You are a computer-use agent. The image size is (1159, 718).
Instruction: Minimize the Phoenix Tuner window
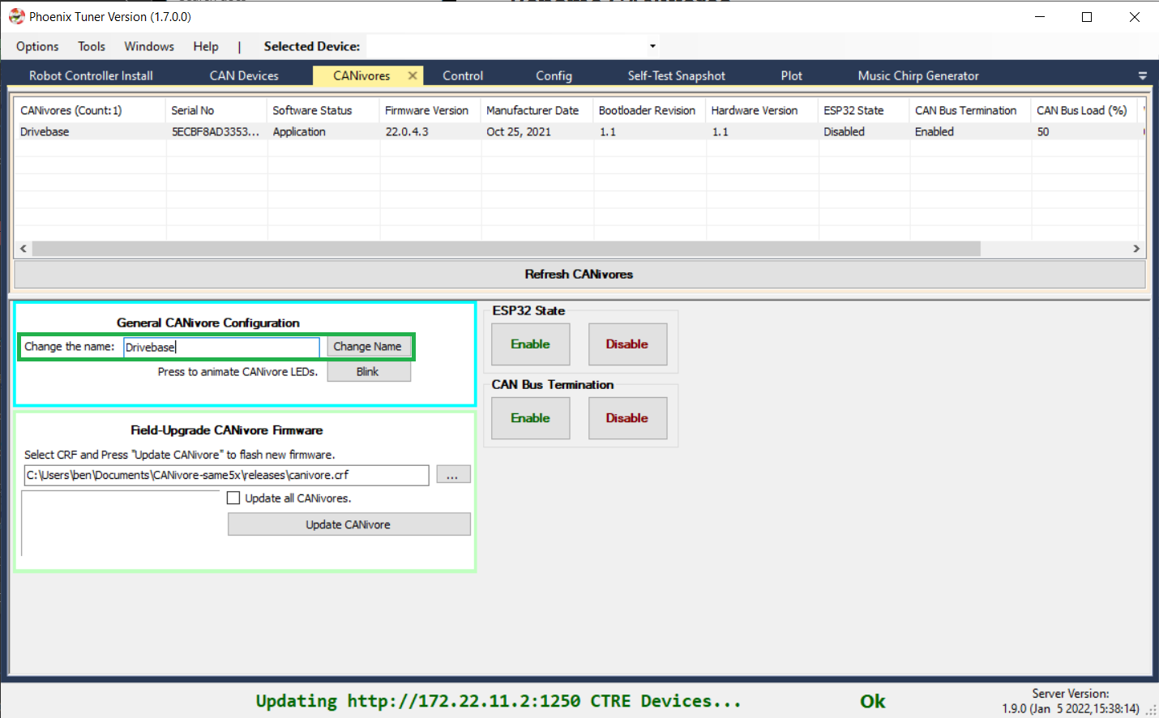coord(1040,16)
